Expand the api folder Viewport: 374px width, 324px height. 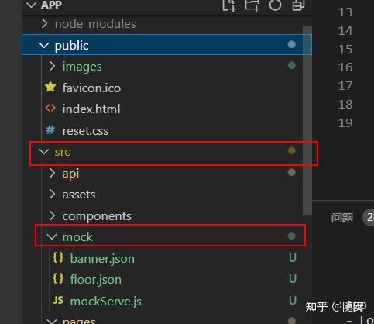pos(52,173)
